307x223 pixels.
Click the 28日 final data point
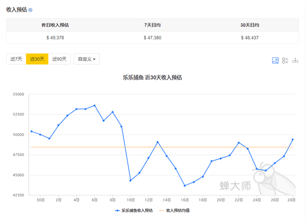pyautogui.click(x=293, y=139)
